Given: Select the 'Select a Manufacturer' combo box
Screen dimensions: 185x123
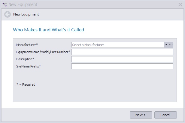Looking at the screenshot, I should point(118,45).
